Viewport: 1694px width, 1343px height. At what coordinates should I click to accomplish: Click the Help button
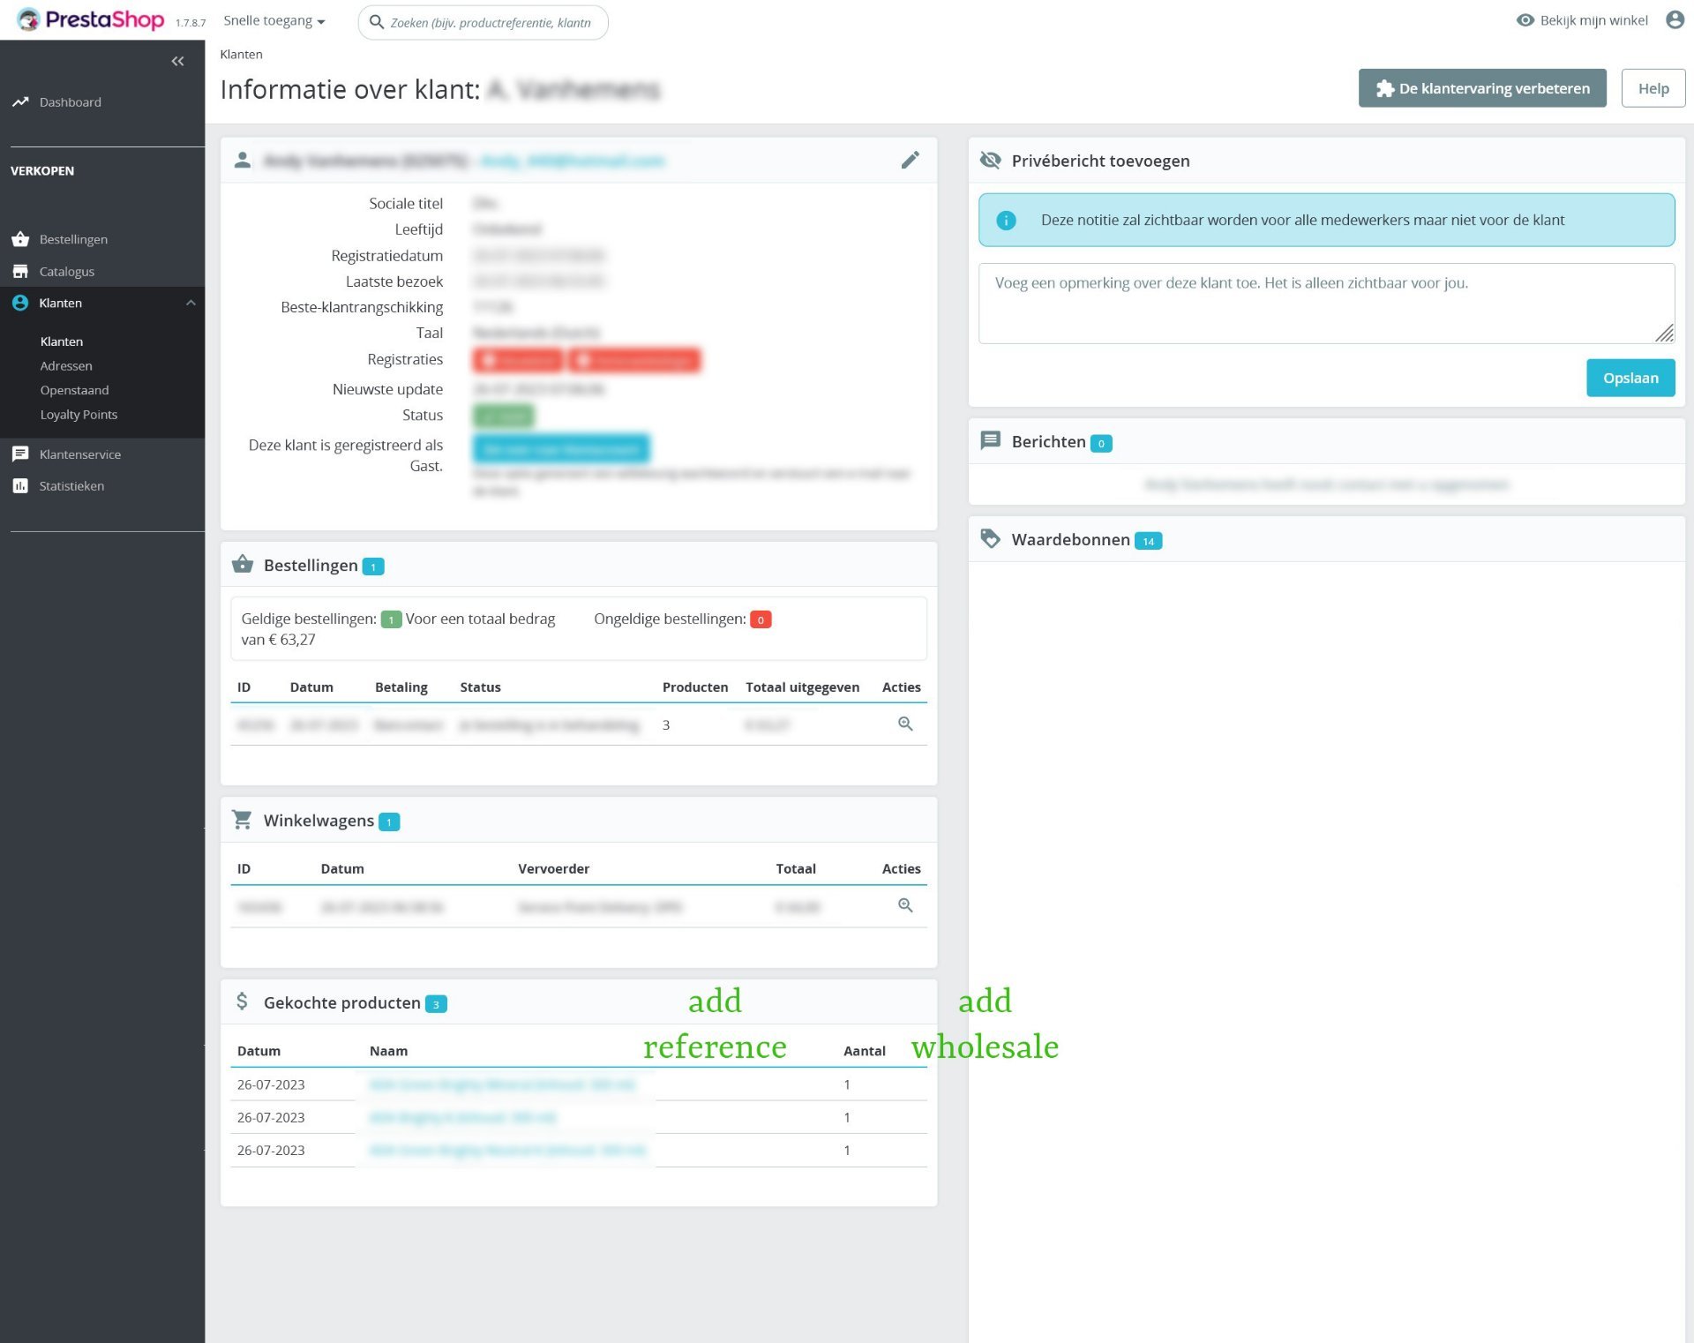[1653, 88]
